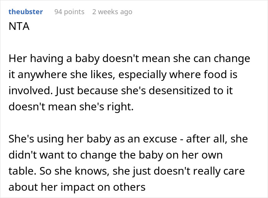Click the 94 points score
The image size is (268, 198).
coord(69,12)
